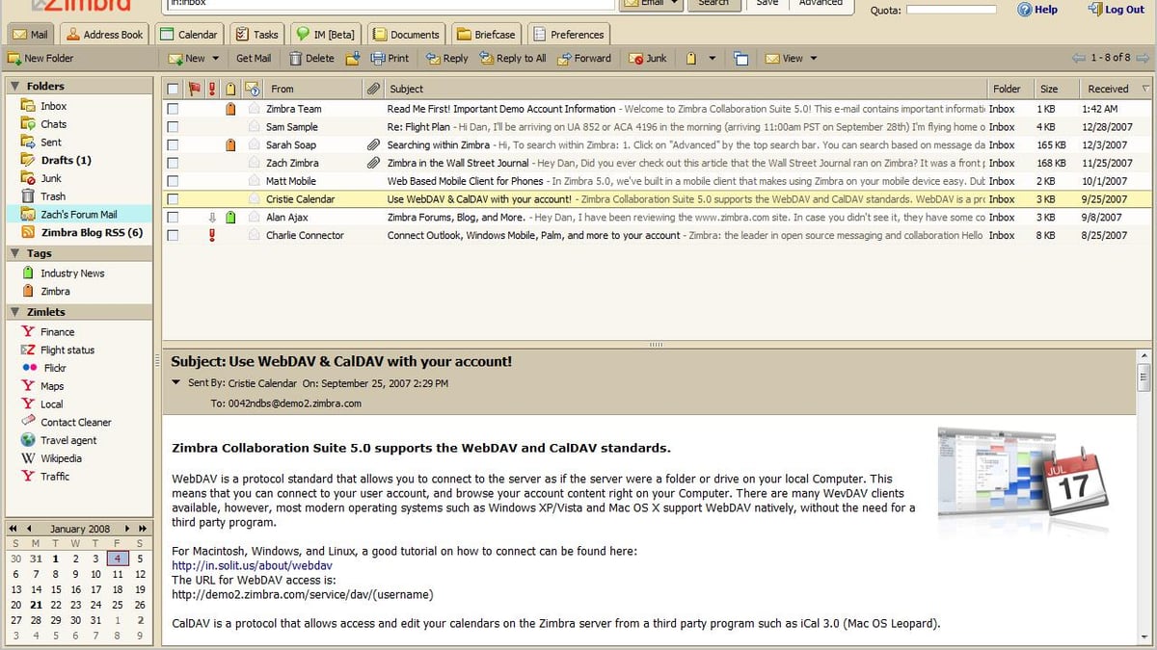Mark message as Junk

pyautogui.click(x=648, y=58)
